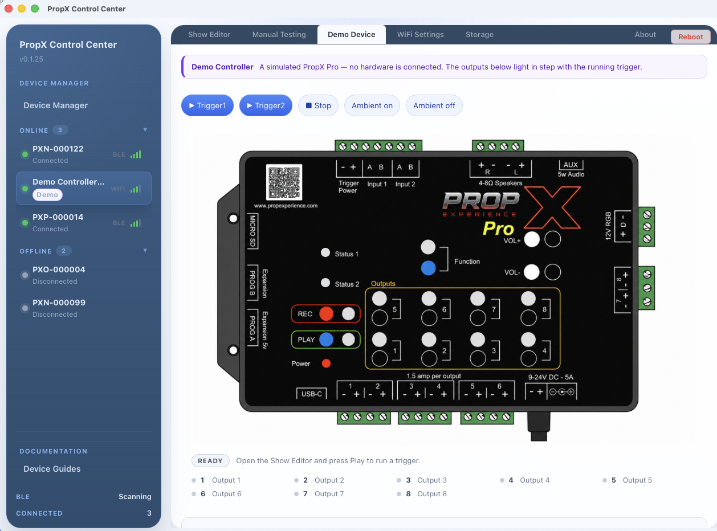Click the output 7 LED on the board
Image resolution: width=717 pixels, height=531 pixels.
tap(478, 299)
